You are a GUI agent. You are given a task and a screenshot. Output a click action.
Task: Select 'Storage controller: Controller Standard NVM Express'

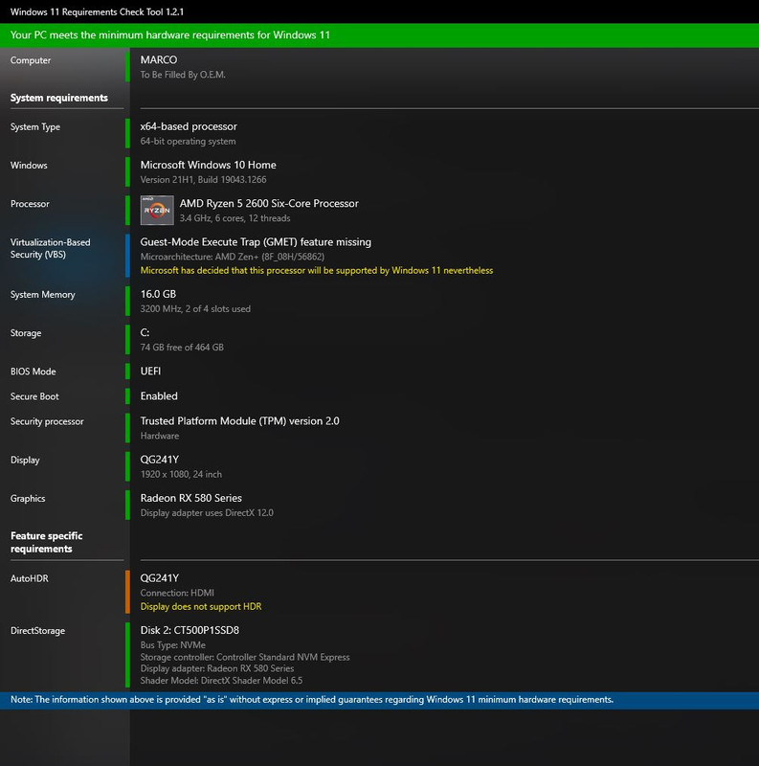pos(245,658)
